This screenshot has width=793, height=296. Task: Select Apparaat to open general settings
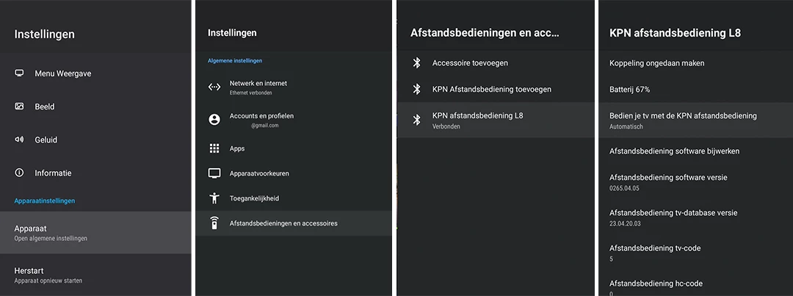click(95, 232)
